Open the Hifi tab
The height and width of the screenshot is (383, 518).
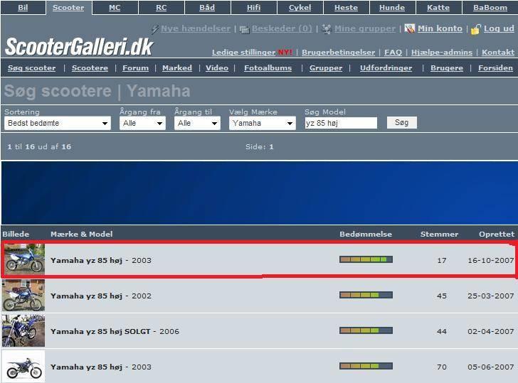[x=253, y=8]
